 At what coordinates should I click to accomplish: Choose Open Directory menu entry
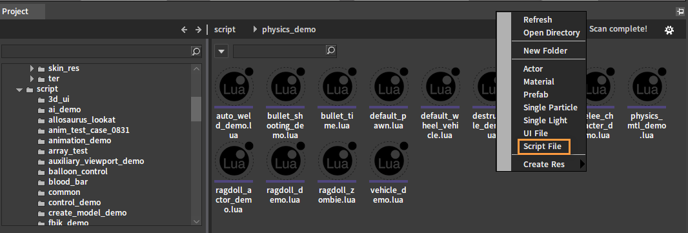552,33
